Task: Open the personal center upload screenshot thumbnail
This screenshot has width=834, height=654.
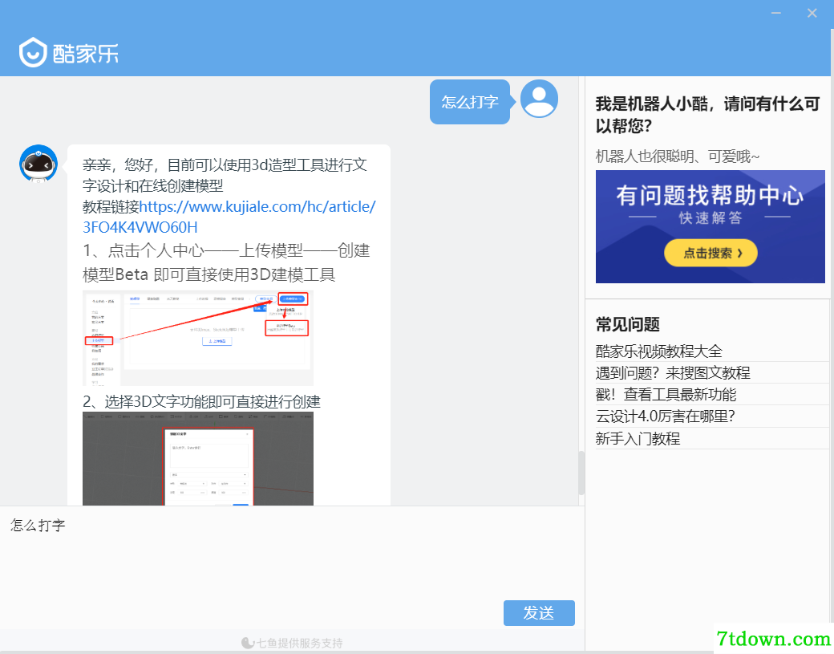Action: tap(198, 338)
